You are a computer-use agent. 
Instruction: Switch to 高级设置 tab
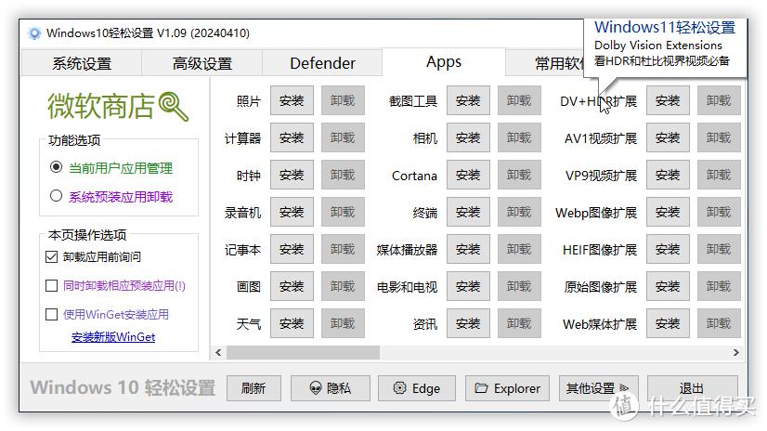(202, 63)
